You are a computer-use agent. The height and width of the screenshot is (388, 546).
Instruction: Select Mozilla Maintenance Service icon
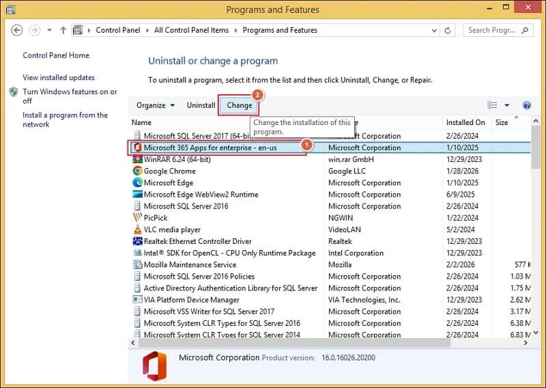(x=138, y=264)
